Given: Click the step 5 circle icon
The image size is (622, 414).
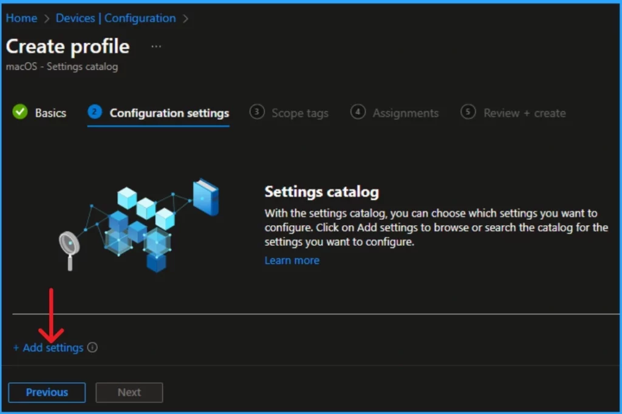Looking at the screenshot, I should (x=468, y=112).
